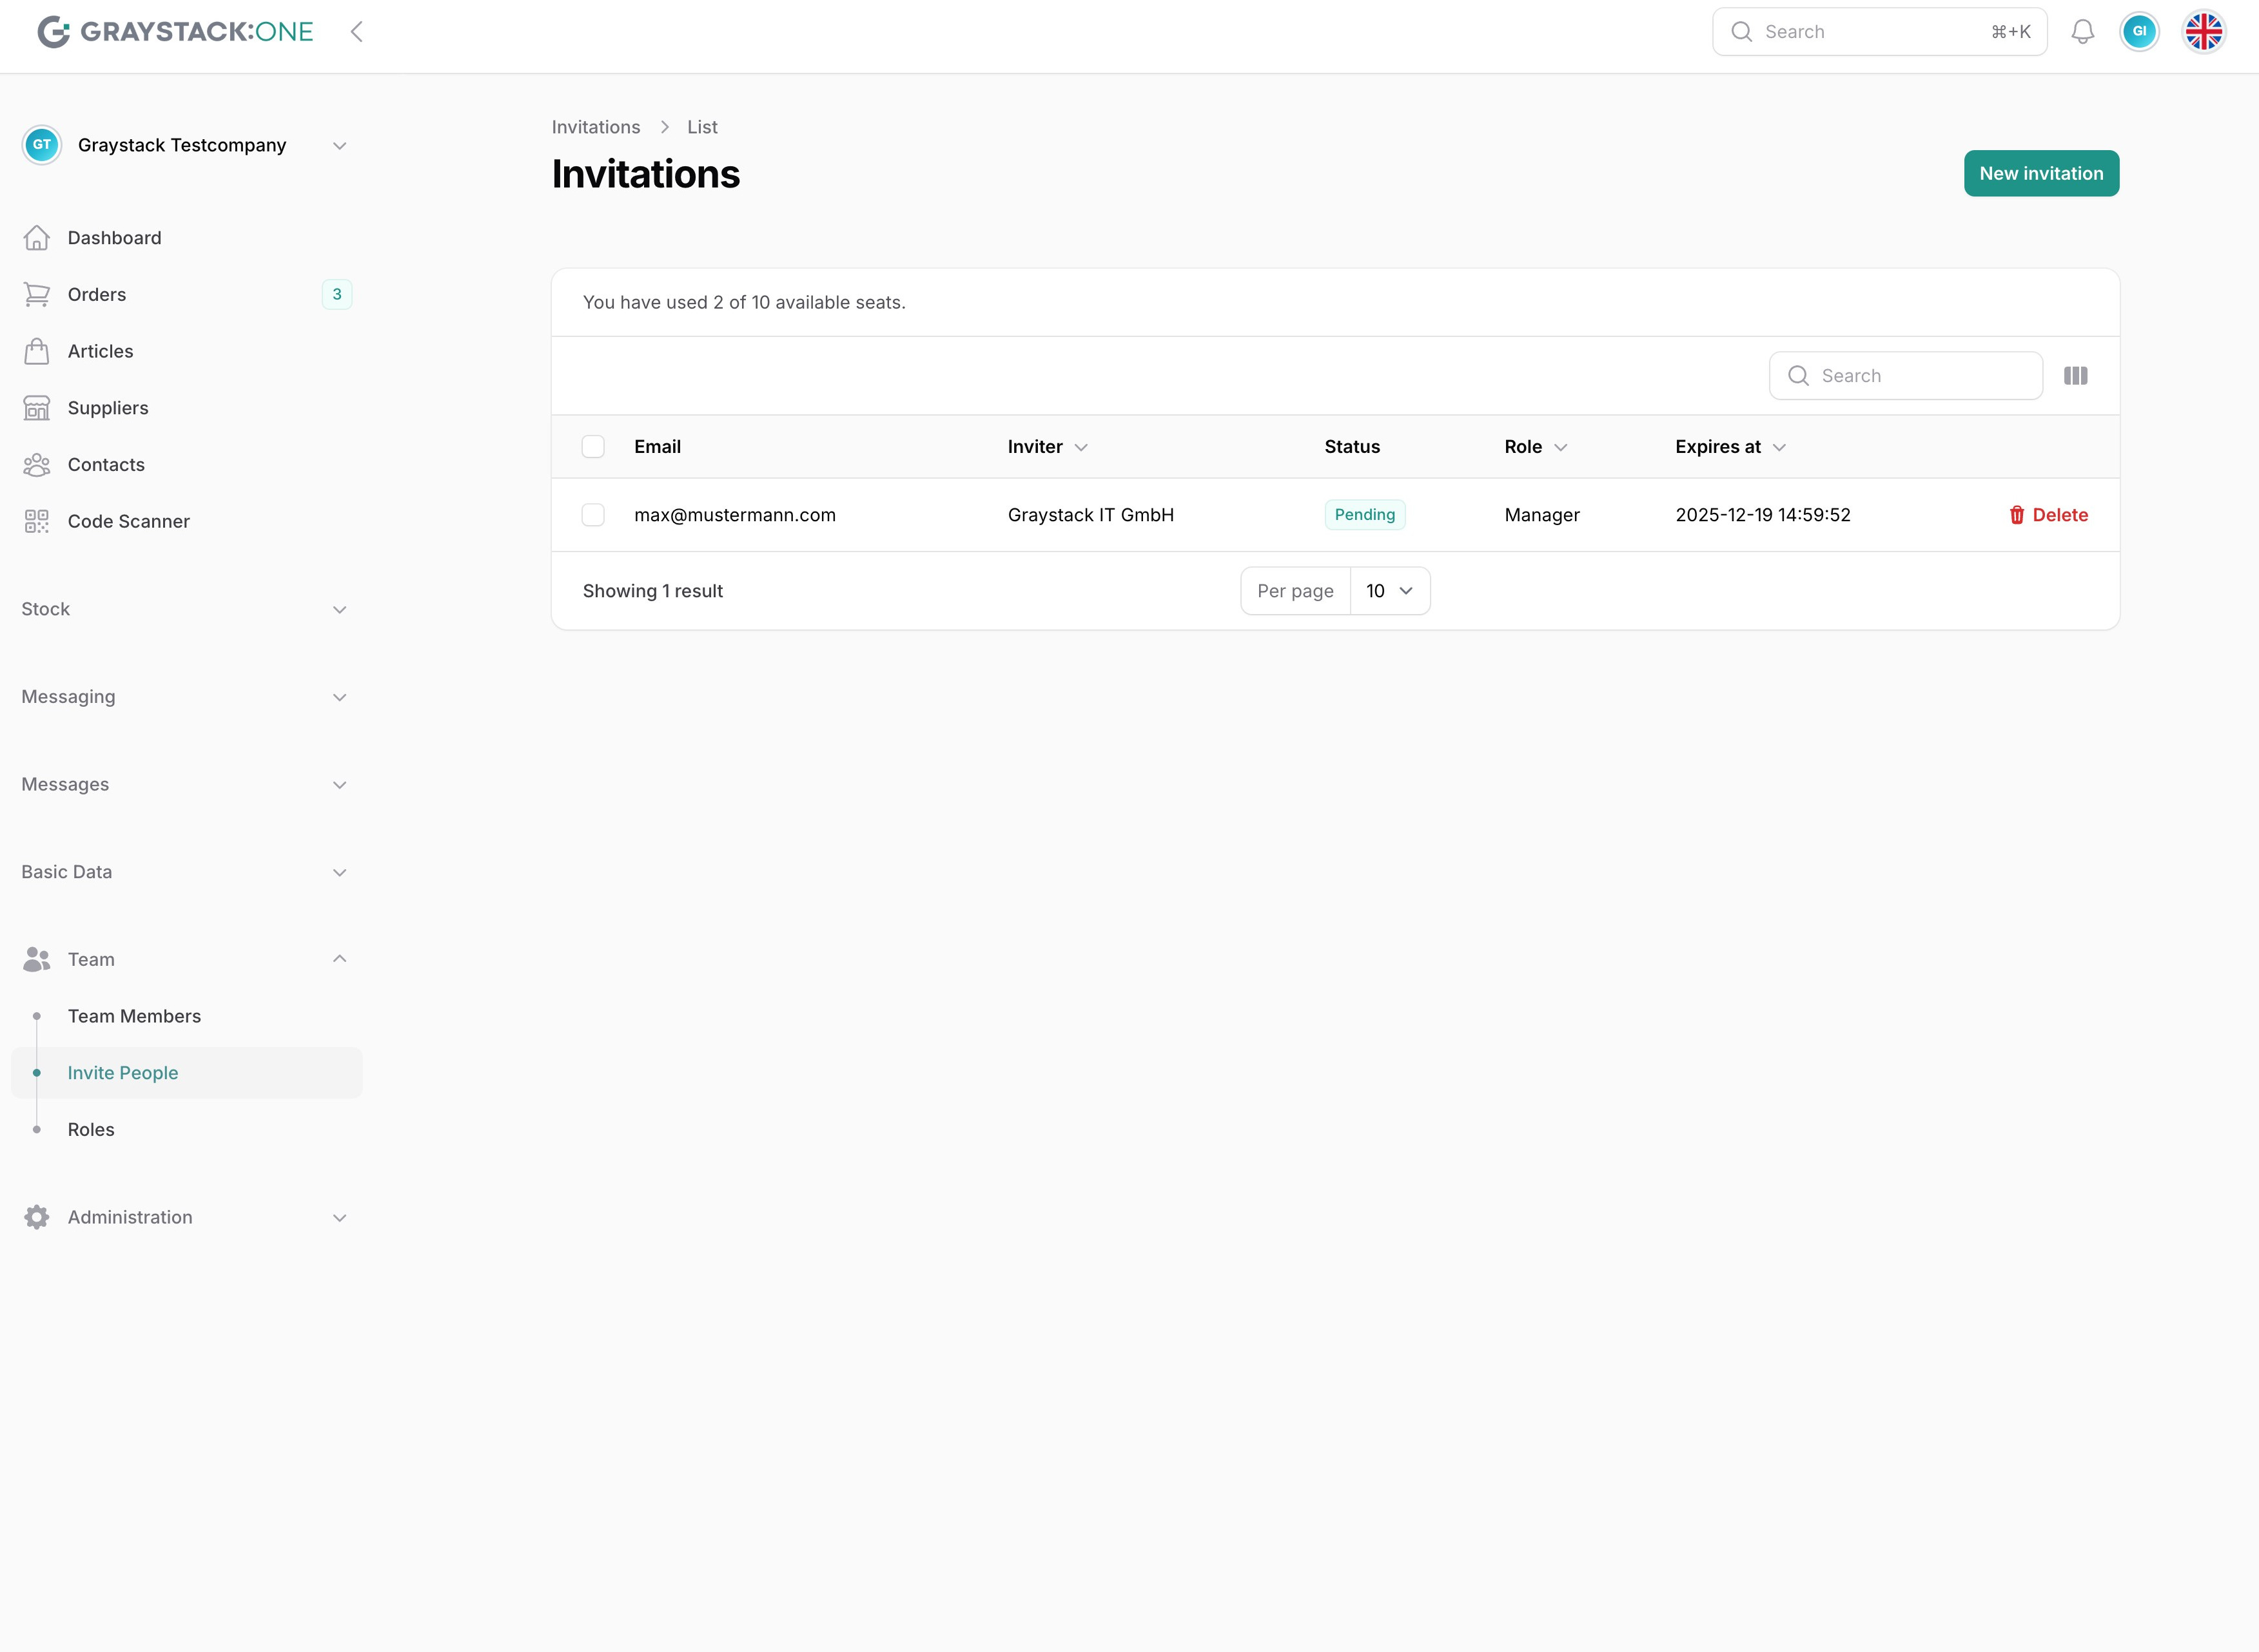Collapse the Team sidebar group
The width and height of the screenshot is (2259, 1652).
339,959
